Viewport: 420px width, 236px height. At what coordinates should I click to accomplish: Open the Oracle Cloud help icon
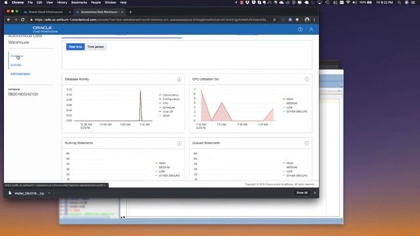301,29
